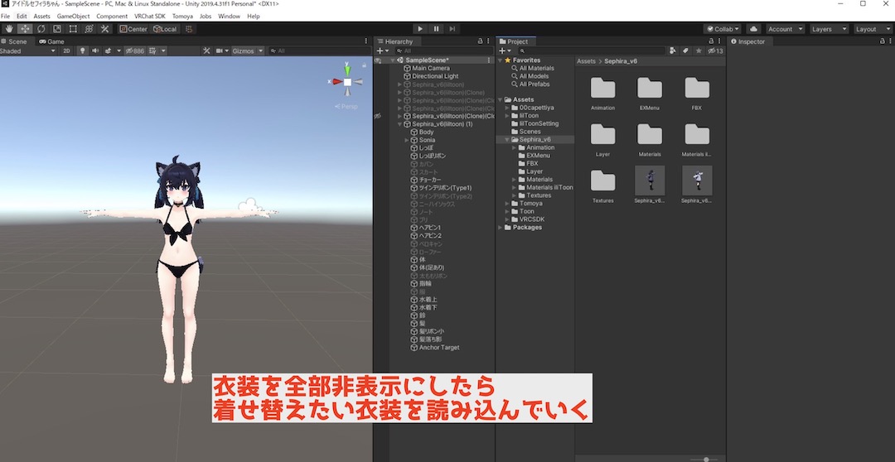
Task: Toggle scene grid visibility icon
Action: click(x=152, y=51)
